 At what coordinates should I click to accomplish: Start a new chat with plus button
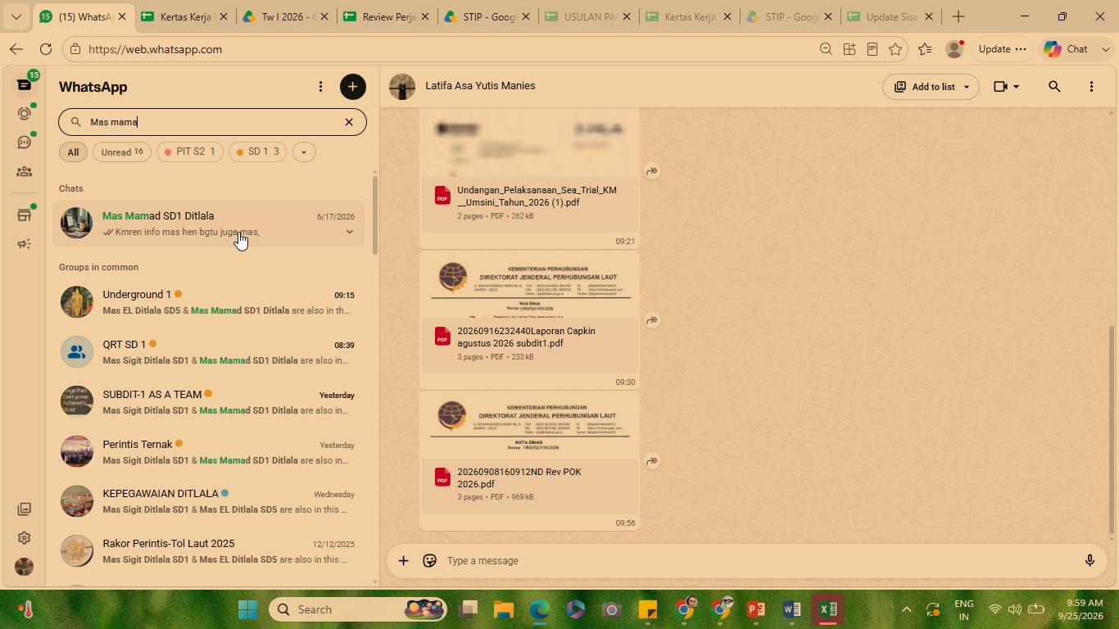[x=353, y=87]
